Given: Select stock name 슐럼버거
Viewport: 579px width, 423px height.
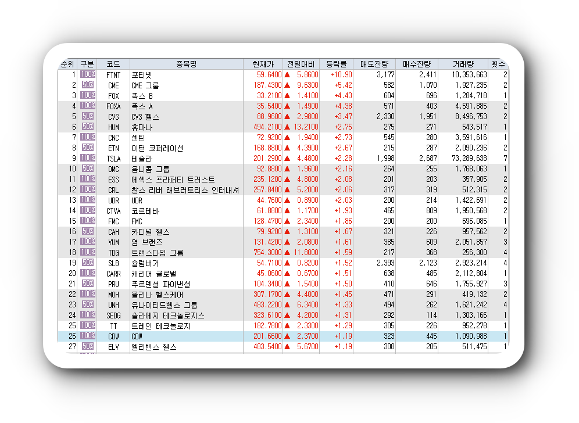Looking at the screenshot, I should click(x=145, y=263).
